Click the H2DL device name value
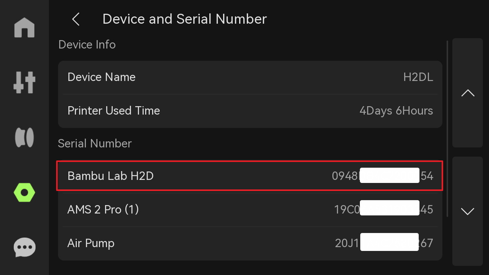Viewport: 489px width, 275px height. coord(418,77)
